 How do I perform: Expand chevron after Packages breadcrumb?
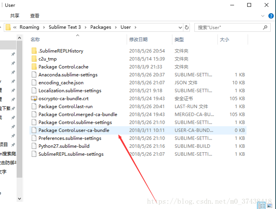click(x=116, y=27)
